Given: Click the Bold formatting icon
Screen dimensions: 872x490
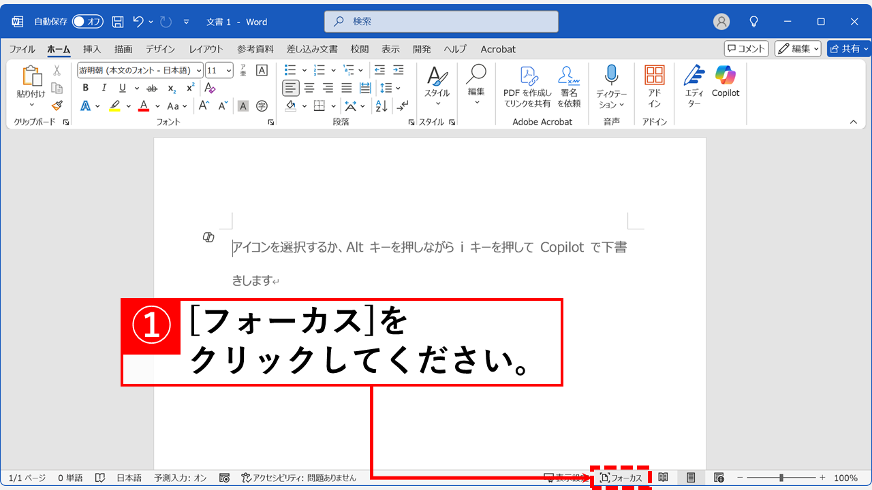Looking at the screenshot, I should [85, 88].
